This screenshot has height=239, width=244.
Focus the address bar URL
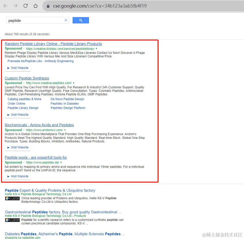(100, 6)
